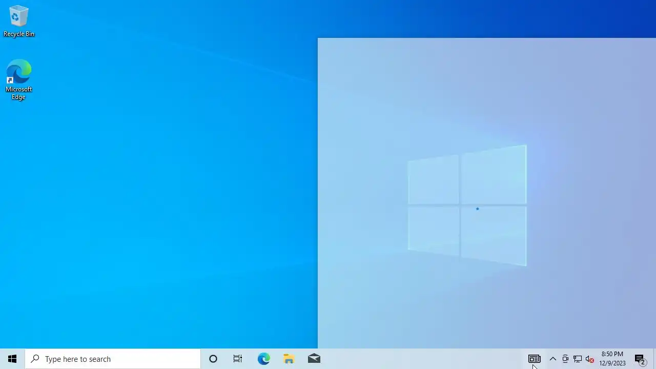Click the 'Type here to search' box
The width and height of the screenshot is (656, 369).
113,359
